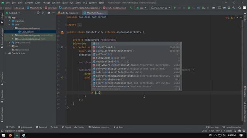
Task: Open Build Variants side panel
Action: point(2,115)
